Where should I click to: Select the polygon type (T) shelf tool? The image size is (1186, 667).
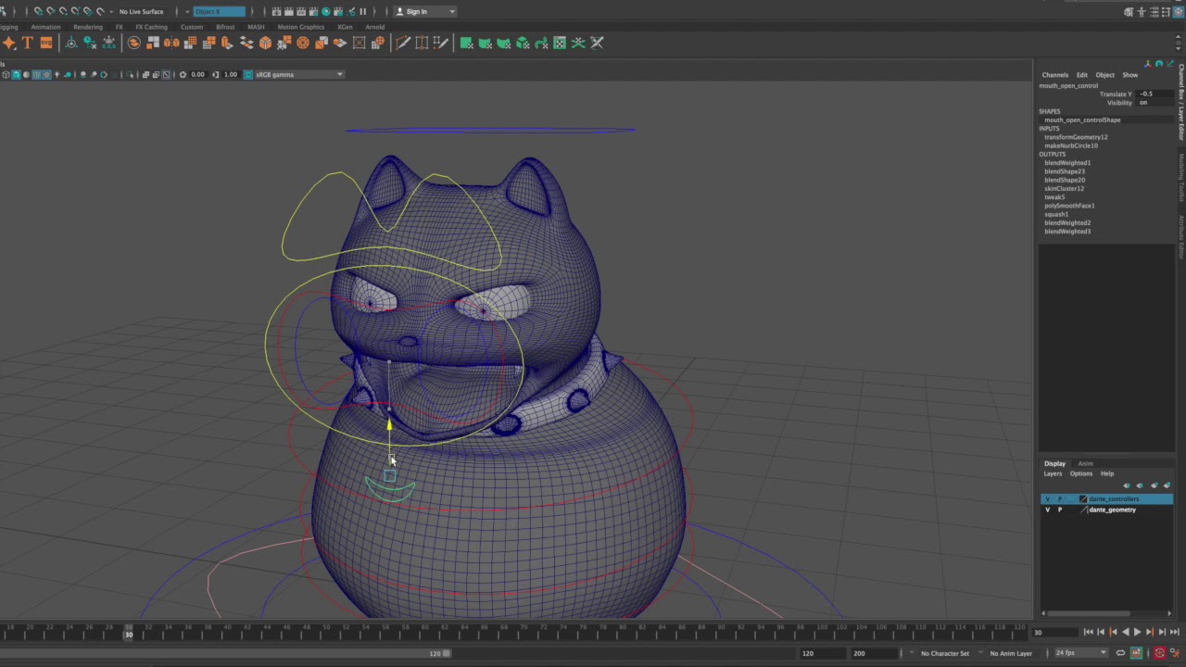[28, 43]
